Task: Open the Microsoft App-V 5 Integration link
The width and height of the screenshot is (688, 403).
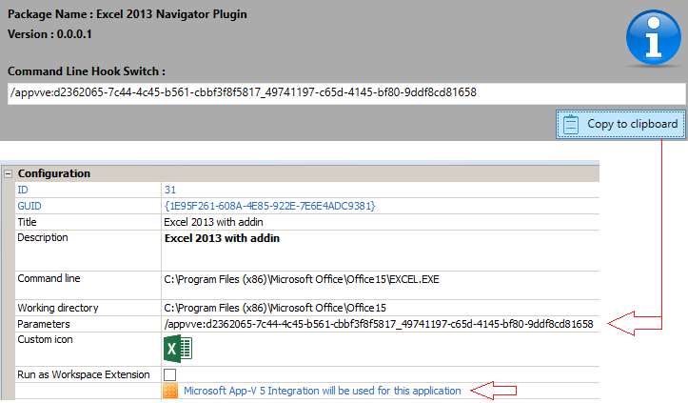Action: (322, 391)
